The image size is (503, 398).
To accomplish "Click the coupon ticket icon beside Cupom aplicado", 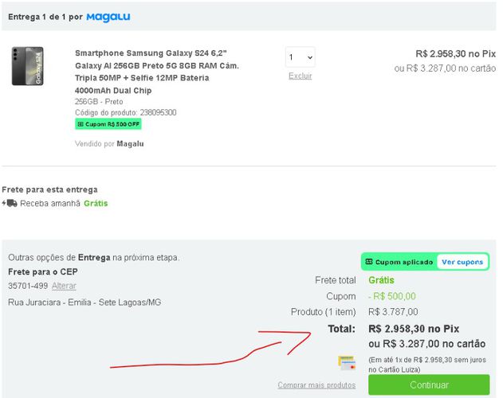I will point(369,262).
